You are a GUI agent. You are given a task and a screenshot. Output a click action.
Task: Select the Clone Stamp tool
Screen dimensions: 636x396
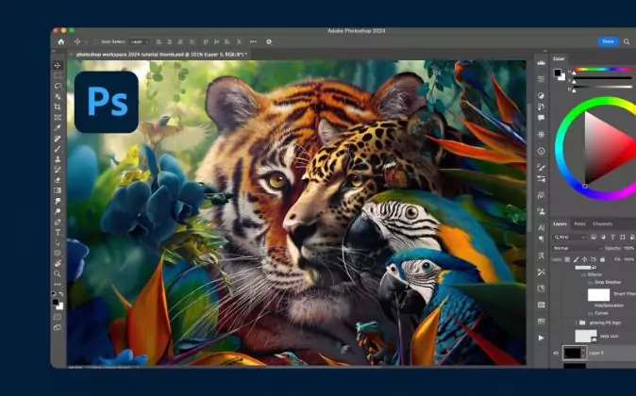tap(58, 159)
